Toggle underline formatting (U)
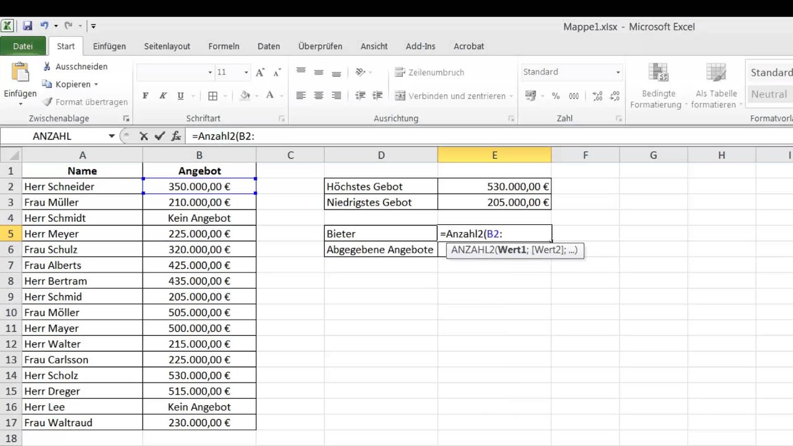This screenshot has width=793, height=446. tap(180, 96)
